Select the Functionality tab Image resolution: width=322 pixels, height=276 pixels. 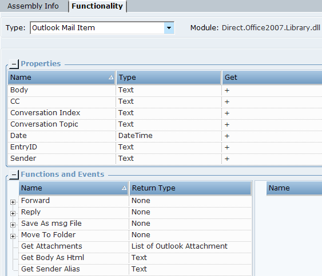coord(97,6)
